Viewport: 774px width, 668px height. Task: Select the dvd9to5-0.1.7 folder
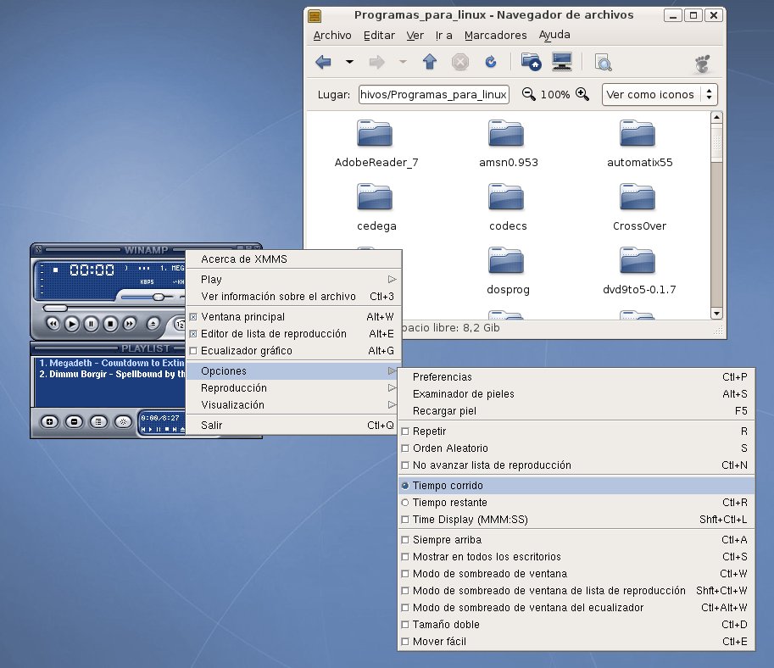pos(639,270)
